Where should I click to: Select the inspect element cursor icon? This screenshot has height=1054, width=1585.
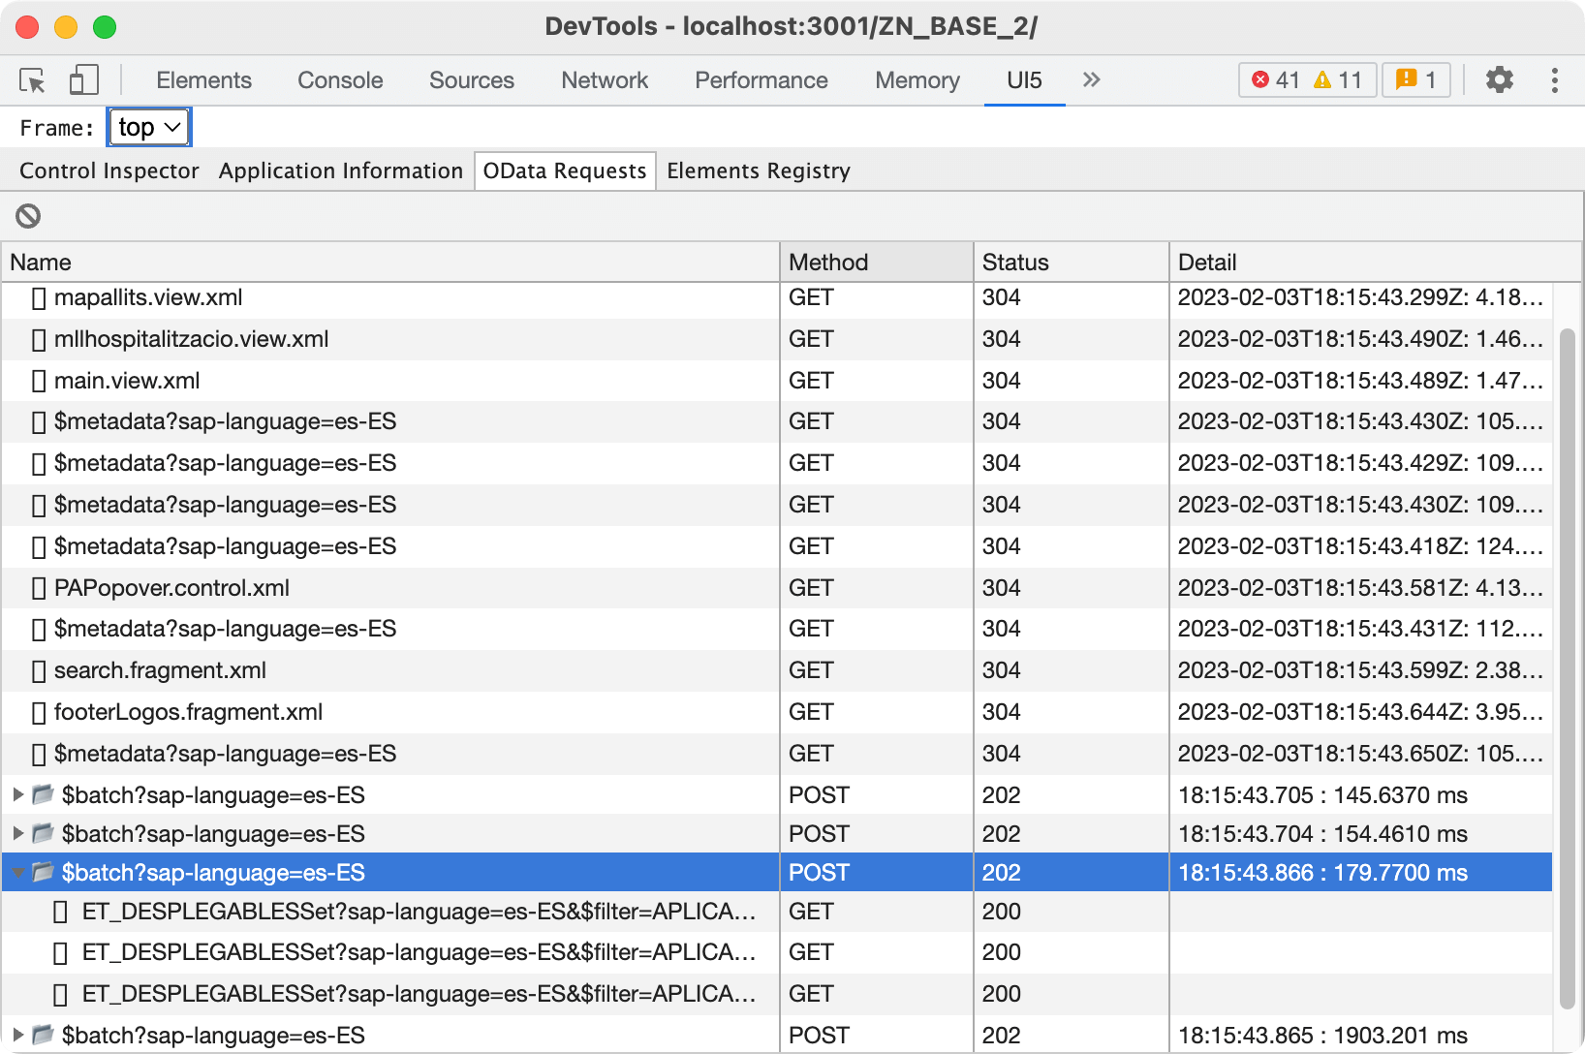click(32, 80)
